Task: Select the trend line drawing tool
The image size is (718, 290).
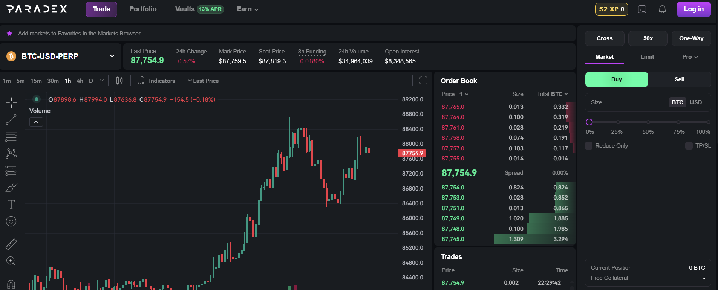Action: [x=11, y=120]
